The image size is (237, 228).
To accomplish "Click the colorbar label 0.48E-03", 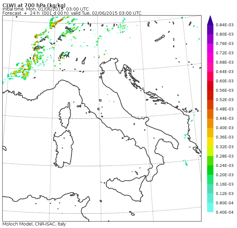I will click(x=225, y=109).
